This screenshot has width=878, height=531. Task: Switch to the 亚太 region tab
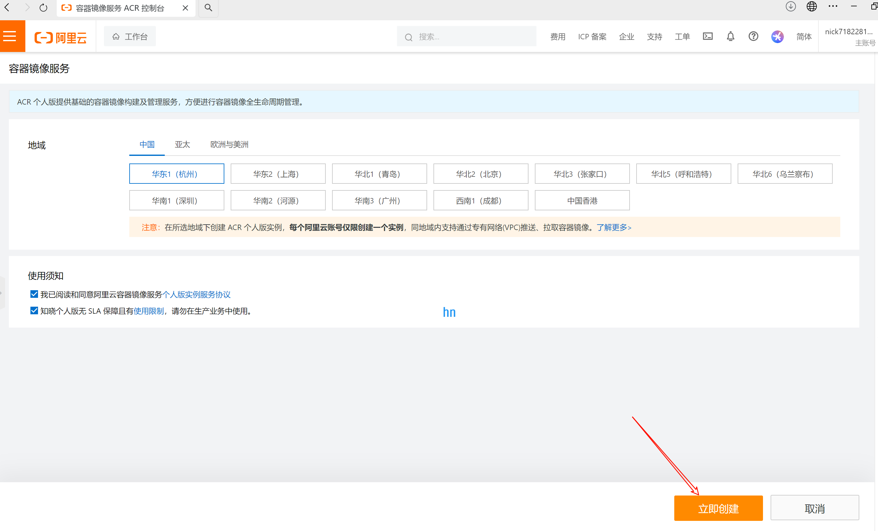tap(182, 144)
